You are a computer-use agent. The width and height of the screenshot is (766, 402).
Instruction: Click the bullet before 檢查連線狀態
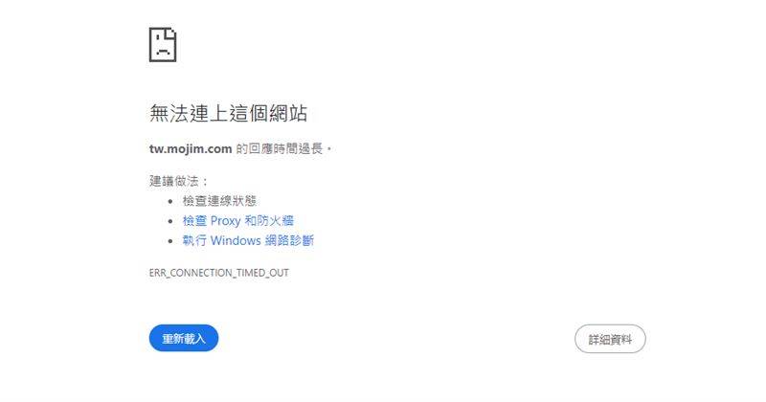170,201
